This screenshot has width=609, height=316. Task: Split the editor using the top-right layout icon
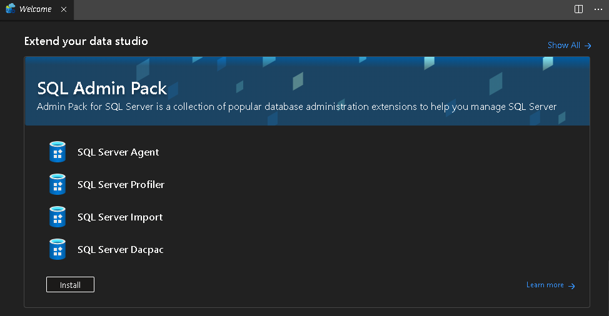click(x=579, y=9)
